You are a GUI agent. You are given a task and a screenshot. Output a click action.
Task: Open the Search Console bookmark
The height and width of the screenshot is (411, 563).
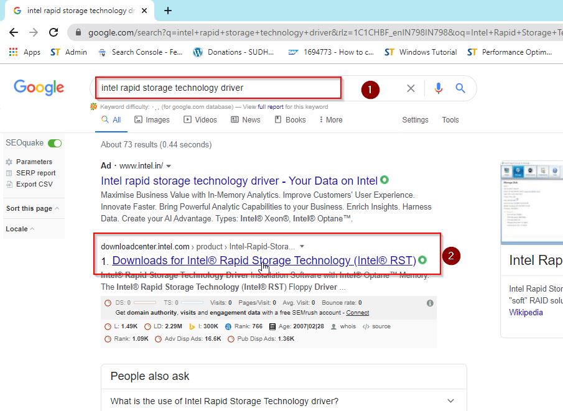point(141,52)
